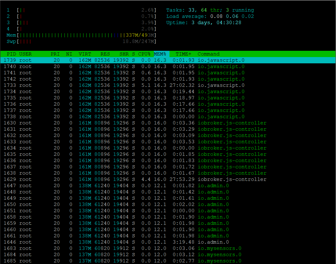The image size is (336, 264).
Task: Sort by the VIRT column header
Action: coord(85,54)
